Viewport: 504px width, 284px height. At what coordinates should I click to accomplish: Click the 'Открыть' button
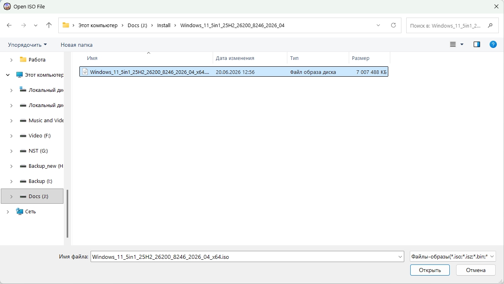(430, 270)
